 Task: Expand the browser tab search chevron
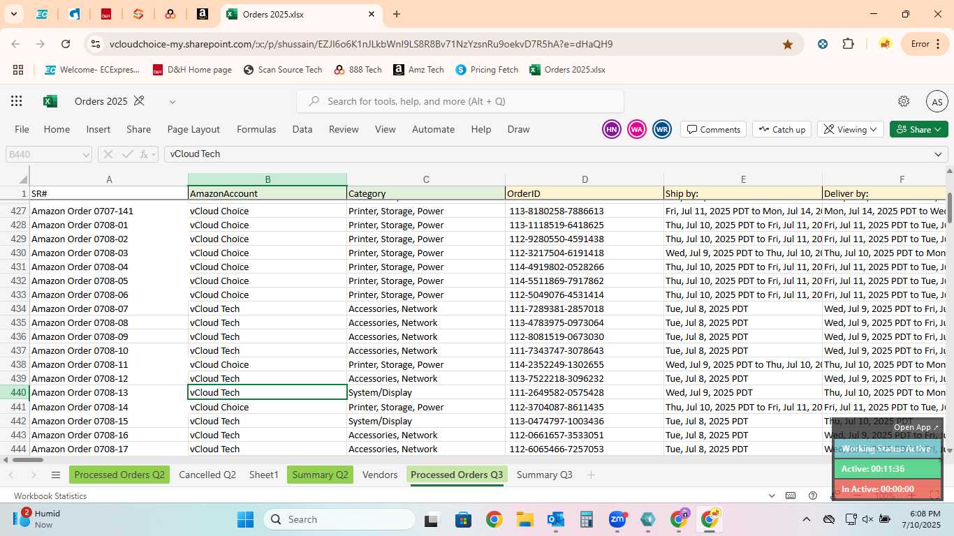pos(13,14)
